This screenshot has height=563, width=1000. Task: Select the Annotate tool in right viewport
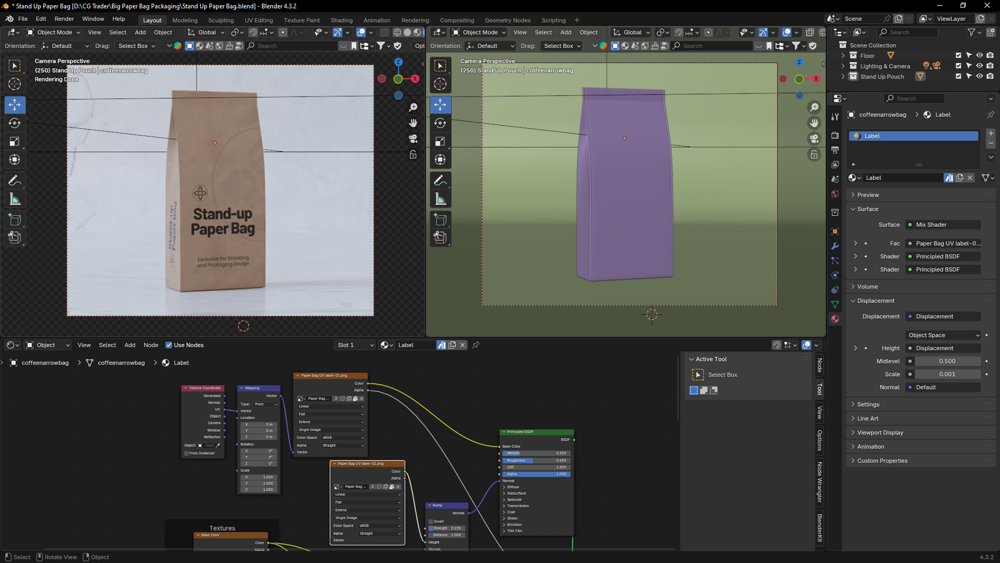pyautogui.click(x=440, y=181)
